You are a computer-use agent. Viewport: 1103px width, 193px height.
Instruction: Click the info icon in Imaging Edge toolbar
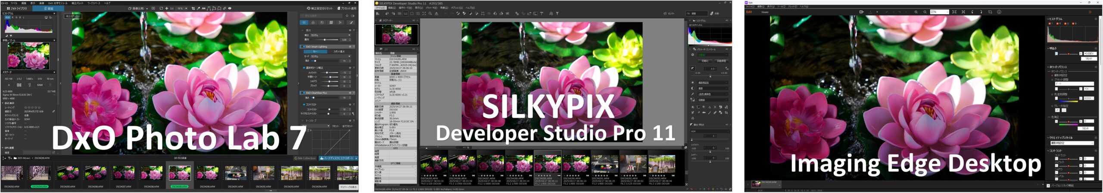[999, 12]
